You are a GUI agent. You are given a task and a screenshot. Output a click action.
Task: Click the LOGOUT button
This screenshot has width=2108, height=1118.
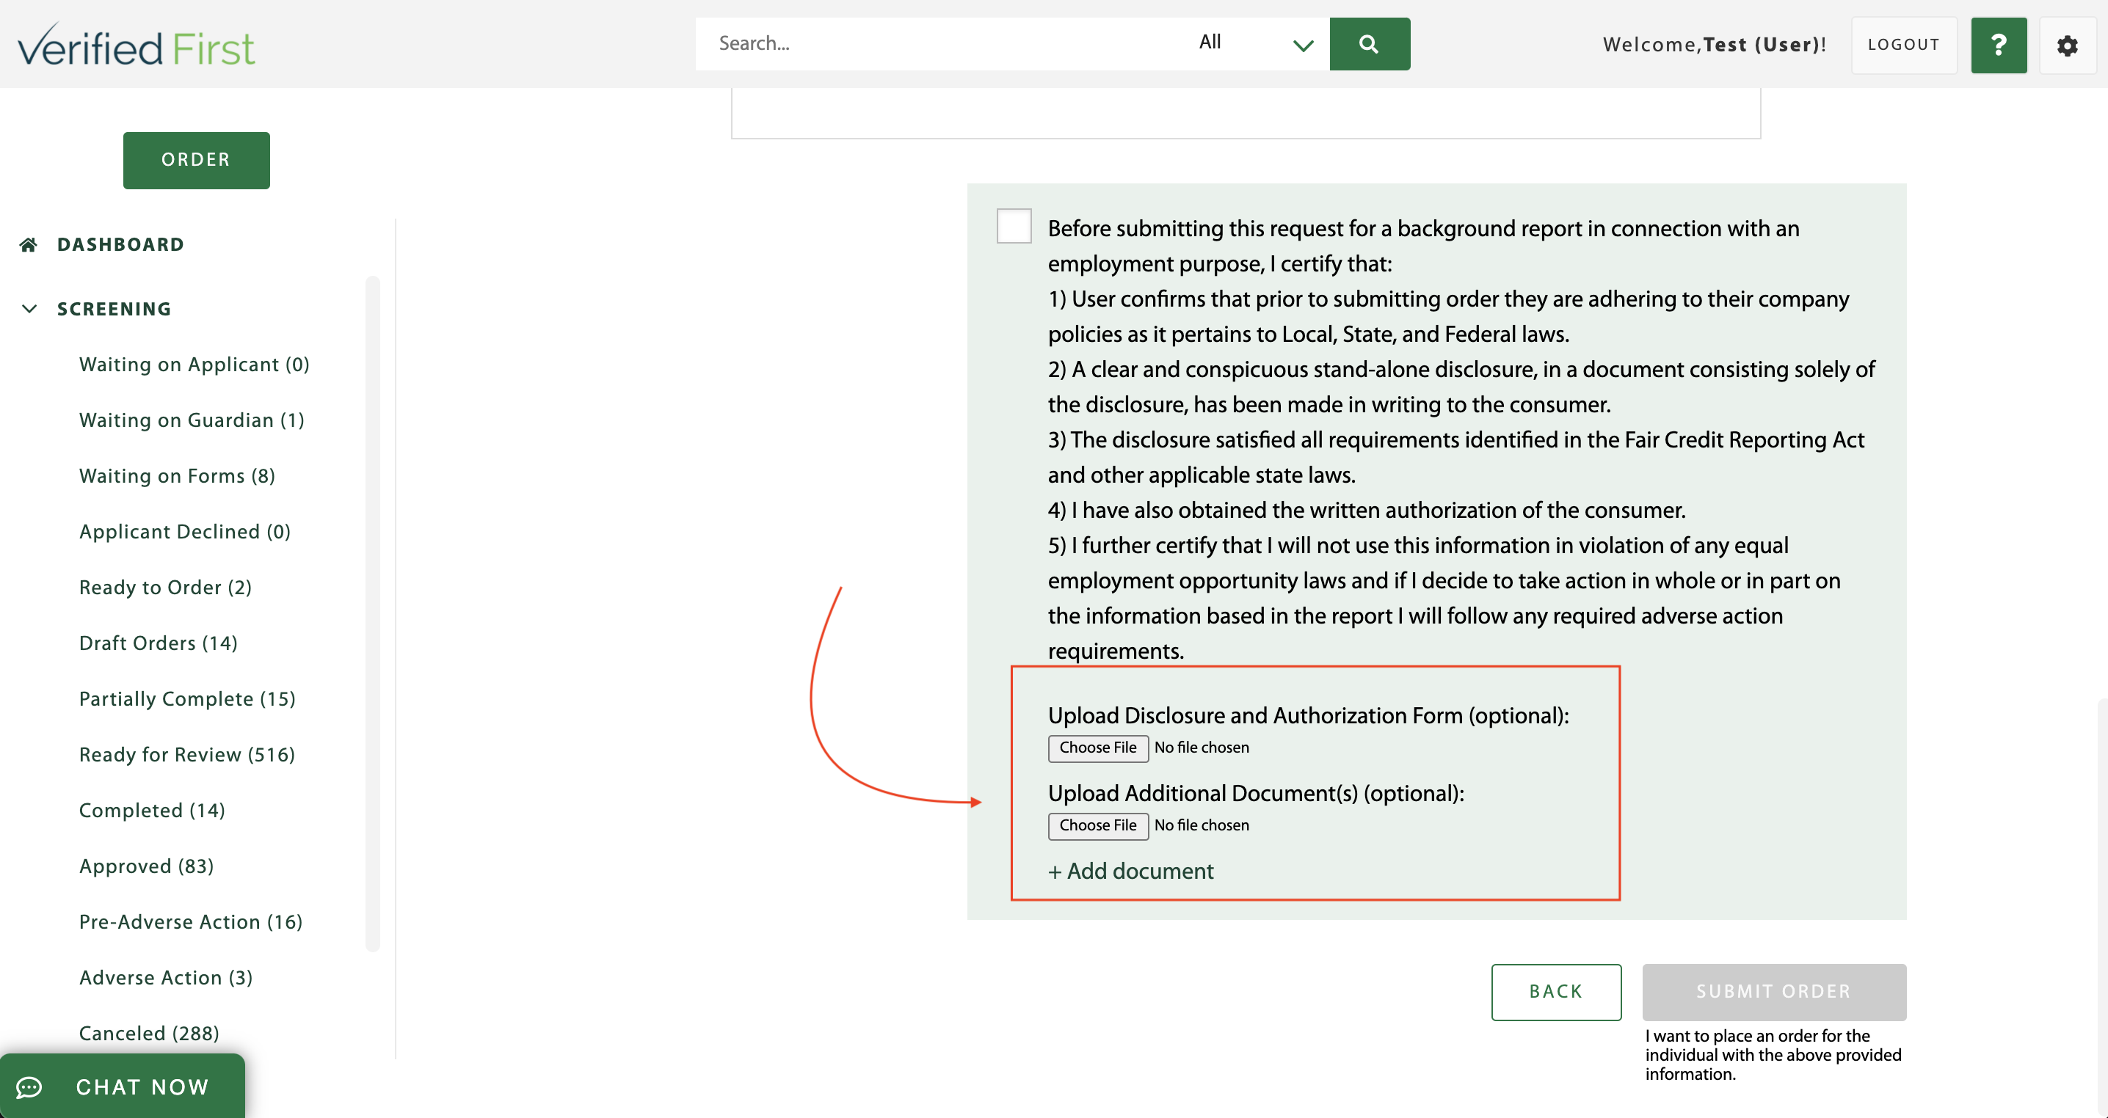(x=1903, y=45)
